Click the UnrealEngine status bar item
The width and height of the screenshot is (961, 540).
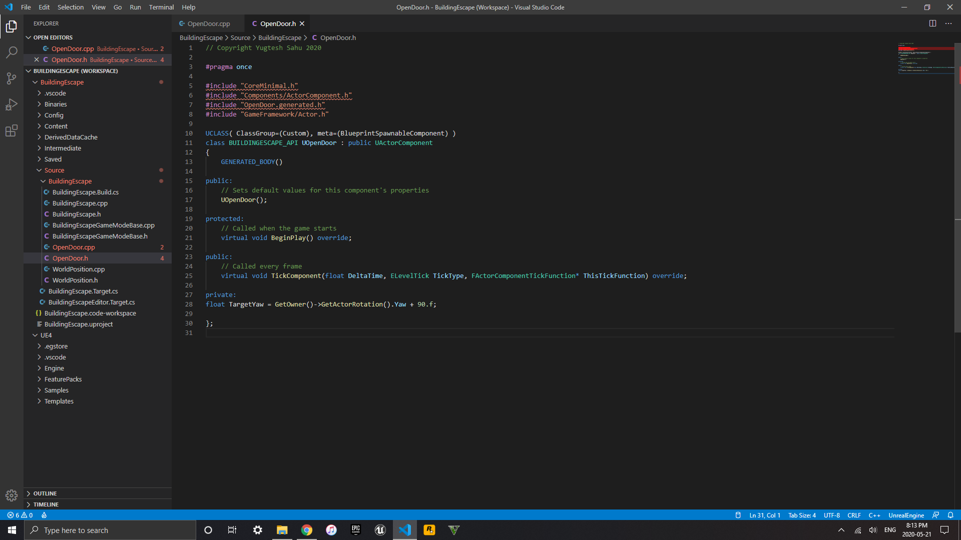pos(906,515)
